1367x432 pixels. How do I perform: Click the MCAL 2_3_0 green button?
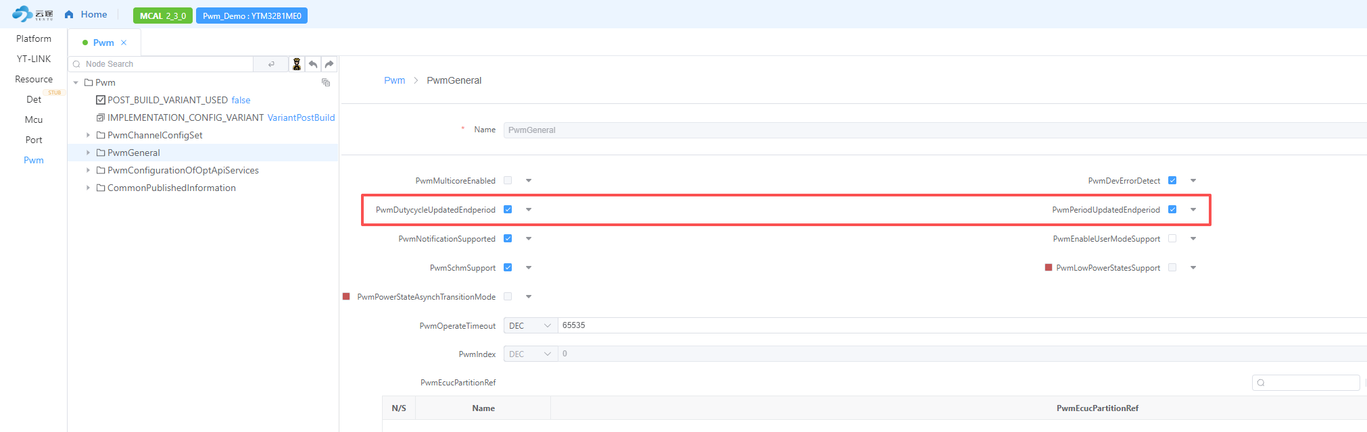click(163, 16)
